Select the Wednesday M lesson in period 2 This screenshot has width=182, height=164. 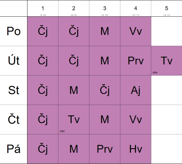74,90
